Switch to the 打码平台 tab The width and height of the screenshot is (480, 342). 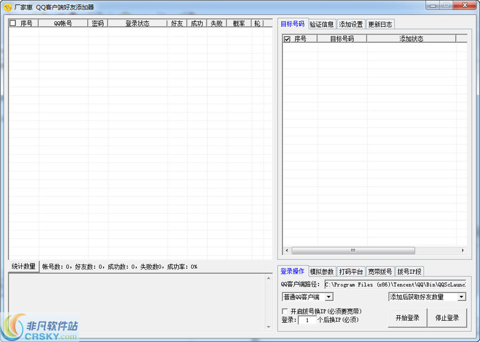pyautogui.click(x=351, y=272)
